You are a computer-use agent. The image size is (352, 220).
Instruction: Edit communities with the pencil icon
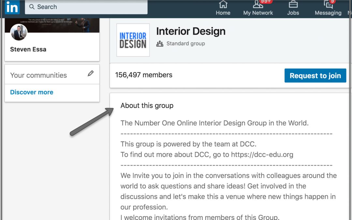click(x=91, y=73)
